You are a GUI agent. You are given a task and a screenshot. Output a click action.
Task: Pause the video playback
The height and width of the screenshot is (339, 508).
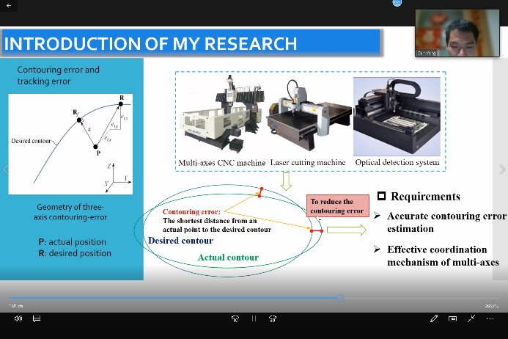point(254,318)
